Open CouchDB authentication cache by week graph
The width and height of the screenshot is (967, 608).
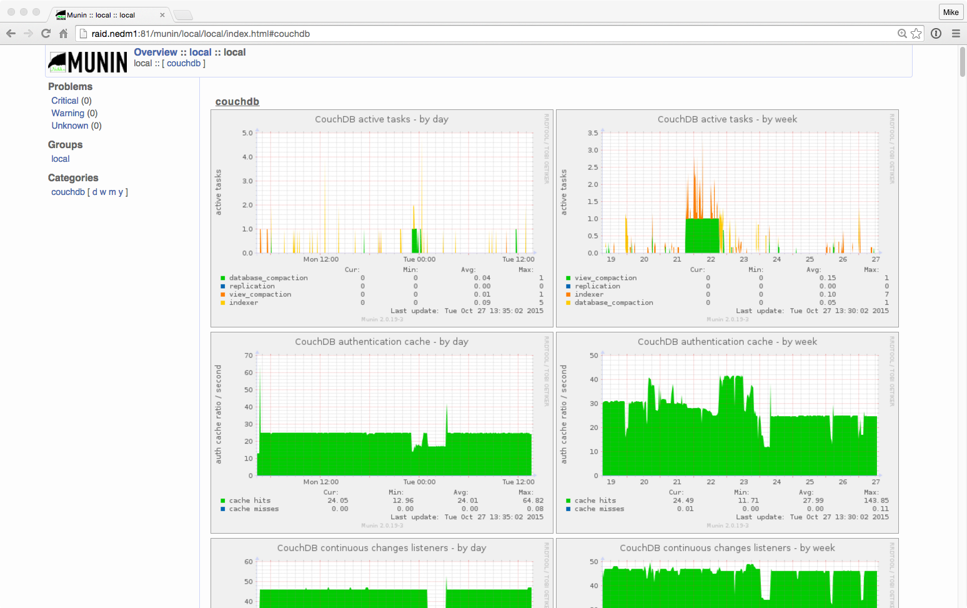(727, 433)
